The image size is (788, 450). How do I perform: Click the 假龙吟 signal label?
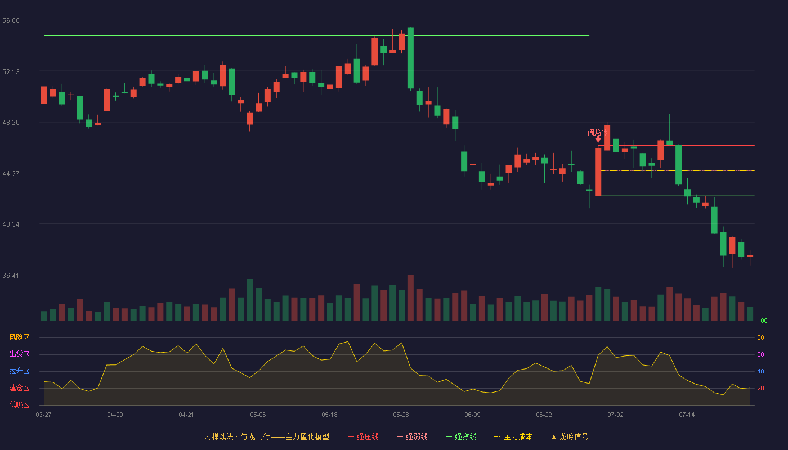pos(597,133)
